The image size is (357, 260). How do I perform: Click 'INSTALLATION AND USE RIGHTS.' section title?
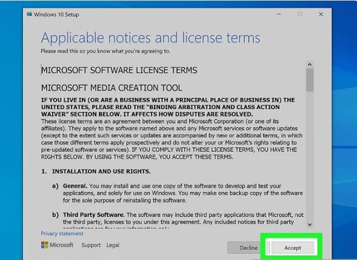pos(101,171)
